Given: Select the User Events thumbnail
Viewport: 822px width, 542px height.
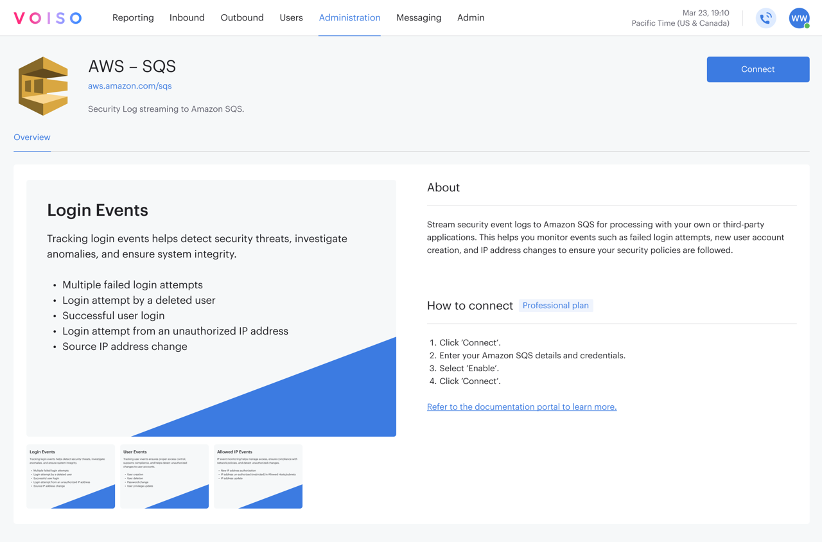Looking at the screenshot, I should (x=164, y=476).
